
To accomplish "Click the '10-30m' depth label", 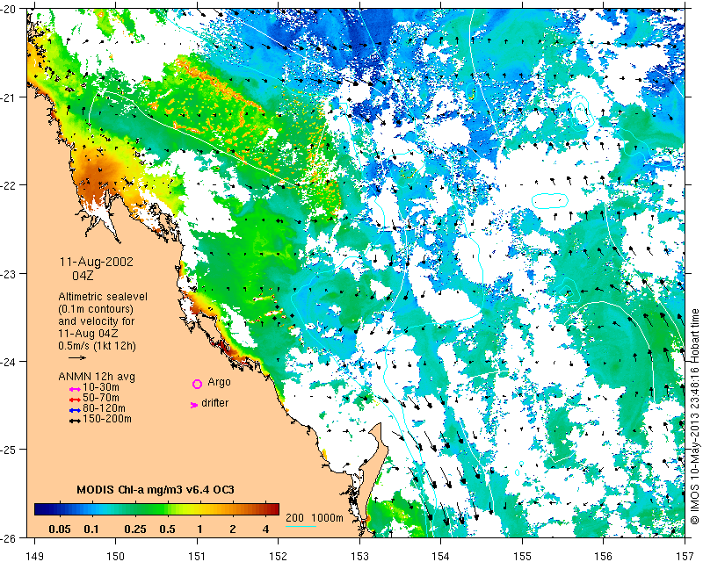I will pos(101,387).
